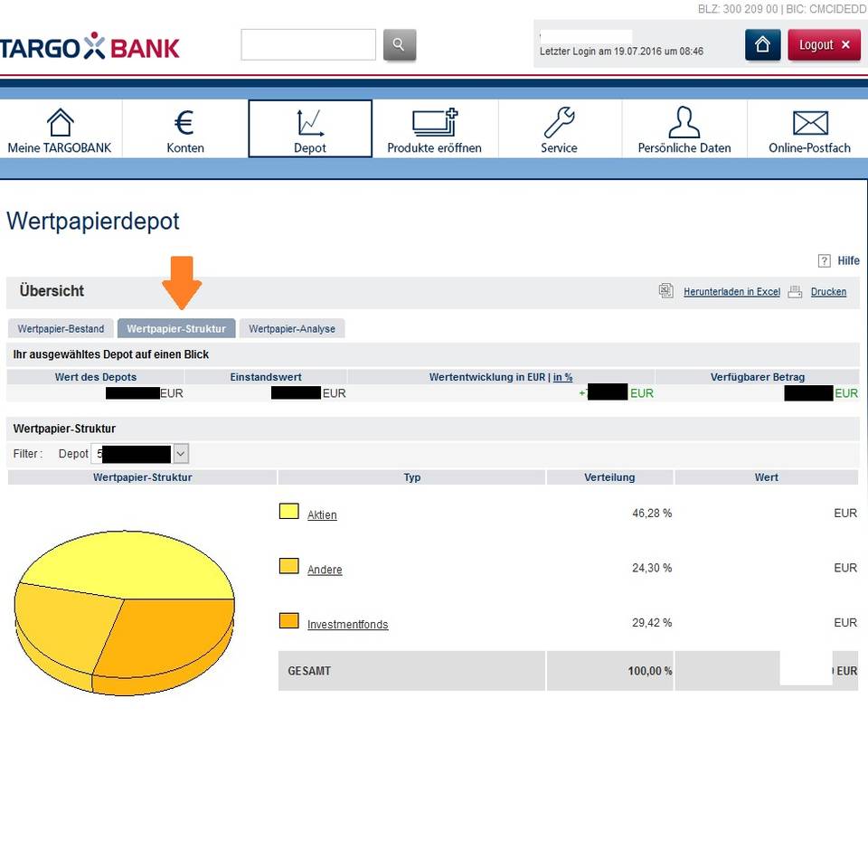Select the Wertpapier-Struktur tab
The height and width of the screenshot is (868, 868).
[x=176, y=329]
